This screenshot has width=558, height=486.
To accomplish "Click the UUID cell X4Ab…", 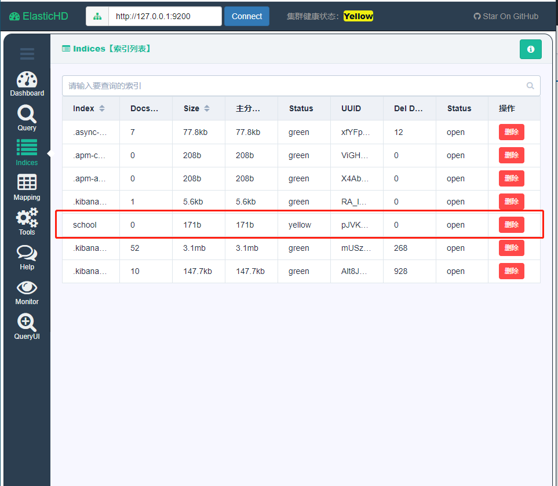I will [355, 178].
